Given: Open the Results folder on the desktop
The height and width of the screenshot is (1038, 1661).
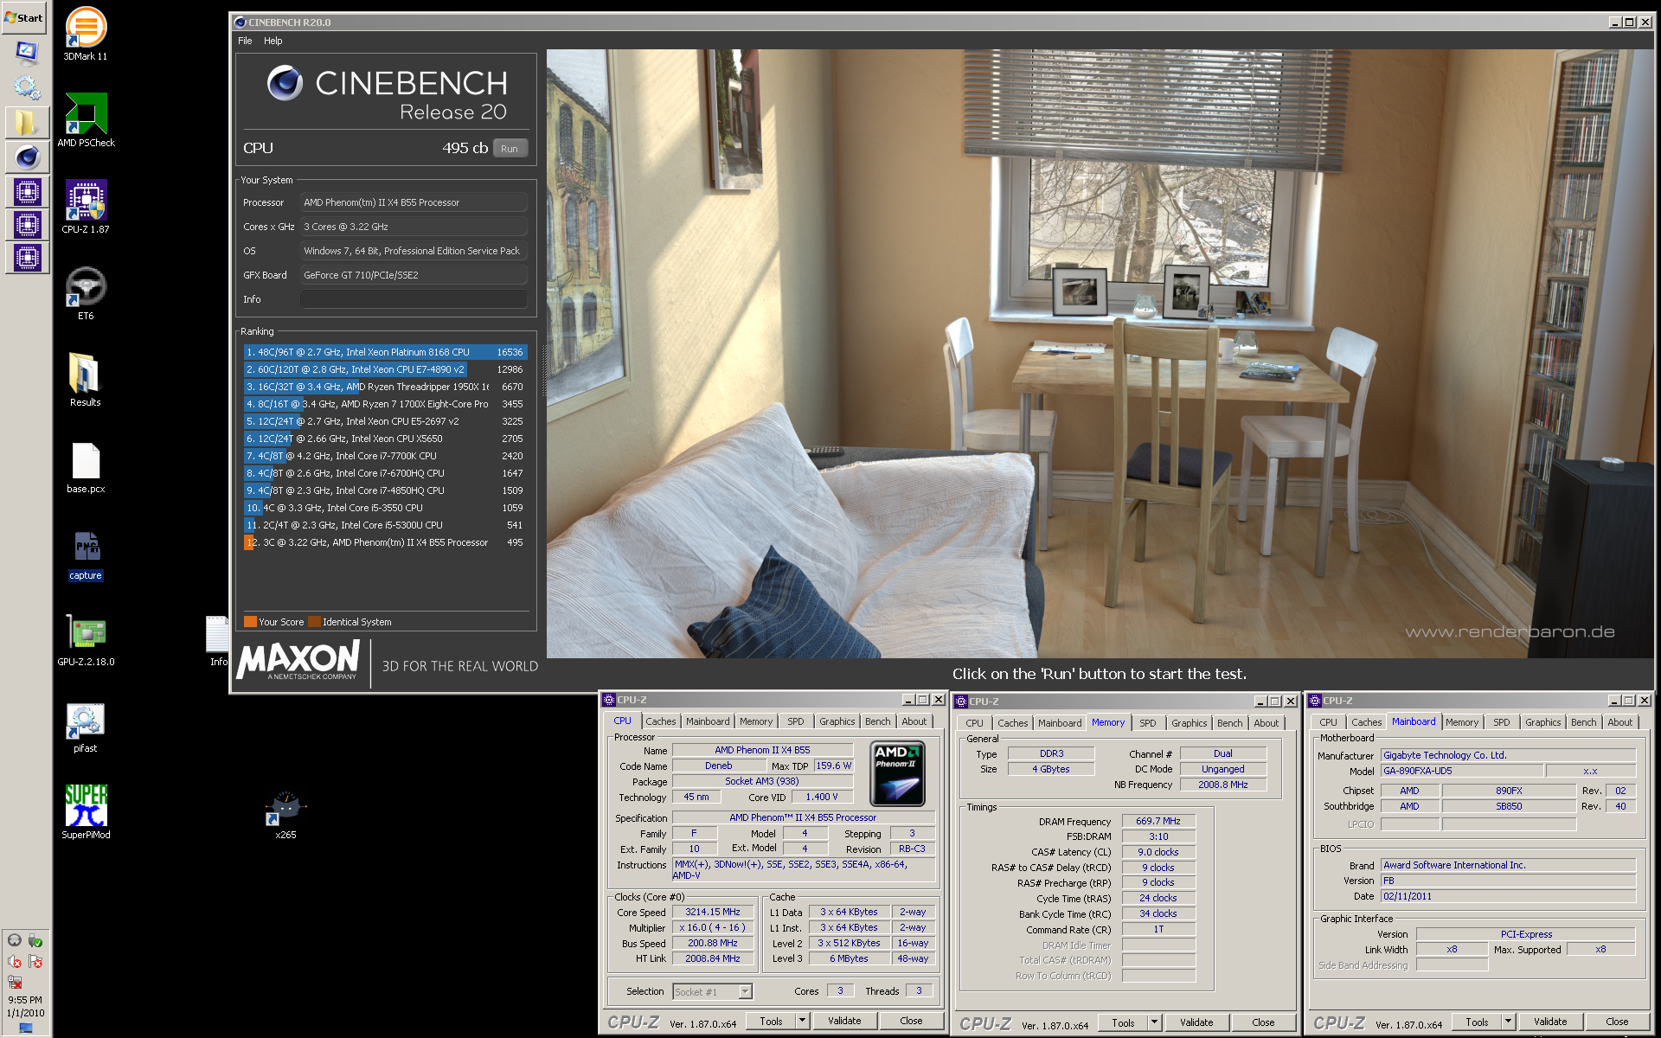Looking at the screenshot, I should (x=86, y=380).
